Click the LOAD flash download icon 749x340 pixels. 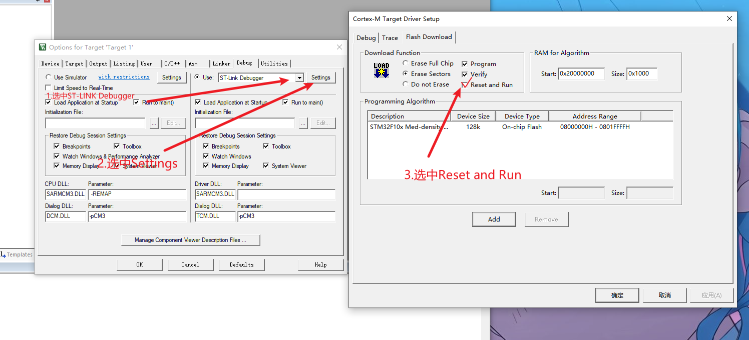tap(382, 70)
